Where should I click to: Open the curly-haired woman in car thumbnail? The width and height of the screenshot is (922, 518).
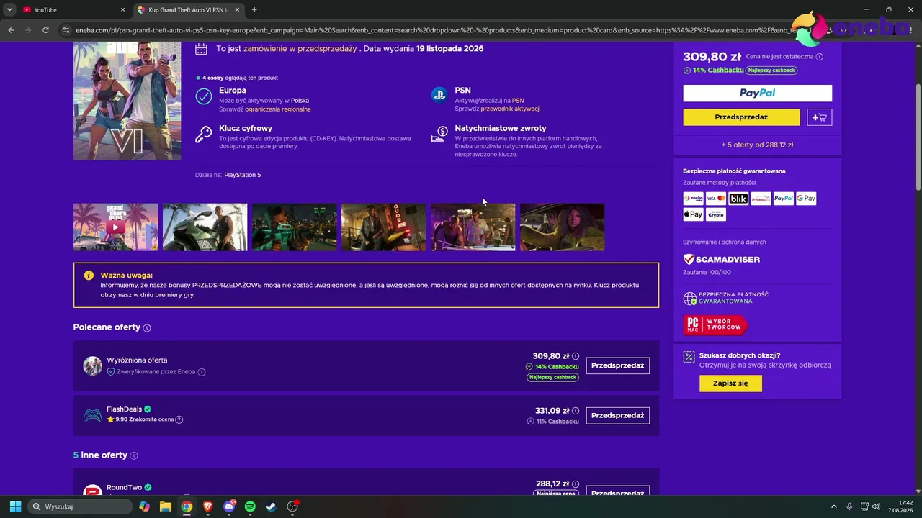click(562, 227)
